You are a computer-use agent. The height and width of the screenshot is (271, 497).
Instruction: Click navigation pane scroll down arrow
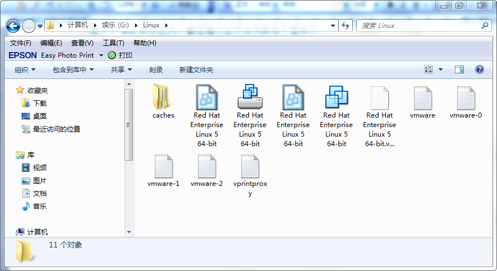point(128,232)
